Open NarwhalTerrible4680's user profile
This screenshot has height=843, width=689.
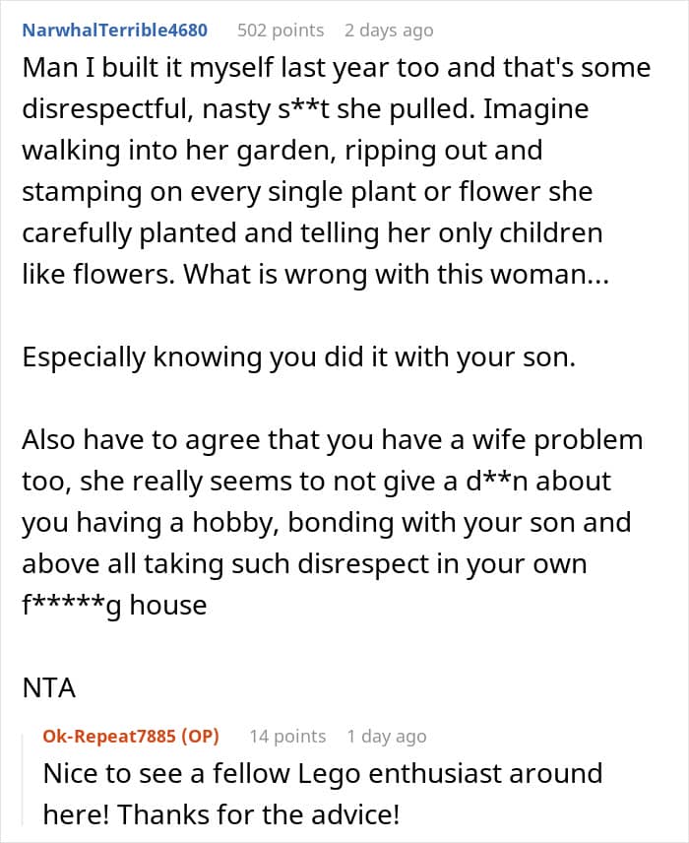pyautogui.click(x=114, y=31)
